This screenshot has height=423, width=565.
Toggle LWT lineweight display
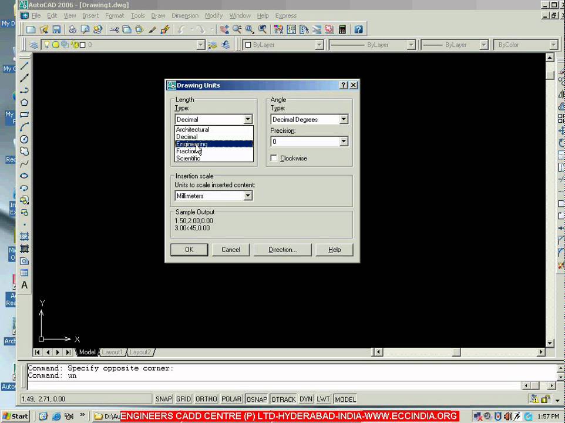coord(323,399)
